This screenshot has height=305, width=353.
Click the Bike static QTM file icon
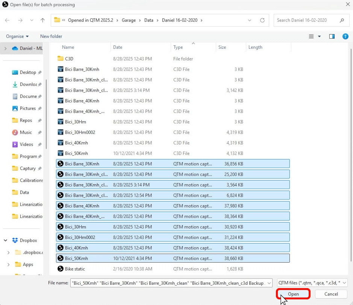(60, 269)
